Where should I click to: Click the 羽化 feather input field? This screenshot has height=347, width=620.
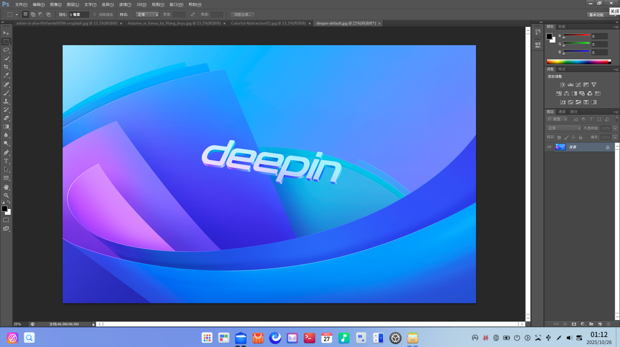(79, 15)
